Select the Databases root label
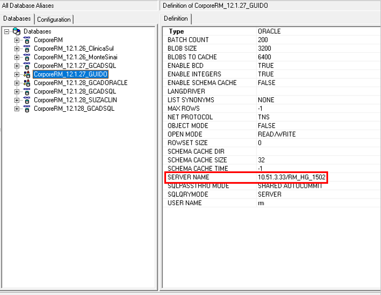The height and width of the screenshot is (295, 381). [37, 31]
